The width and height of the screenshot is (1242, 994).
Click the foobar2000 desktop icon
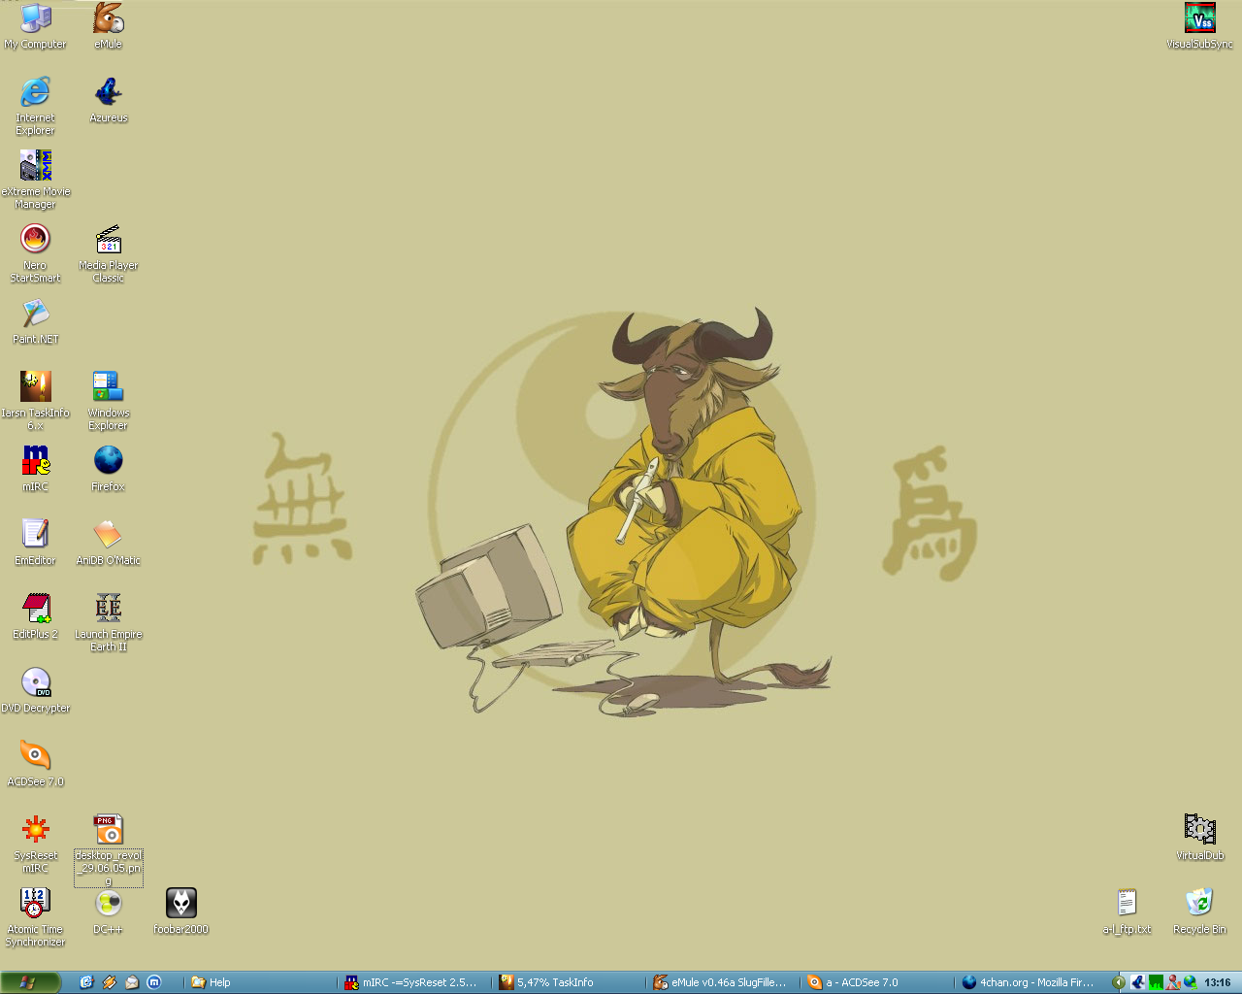click(181, 911)
